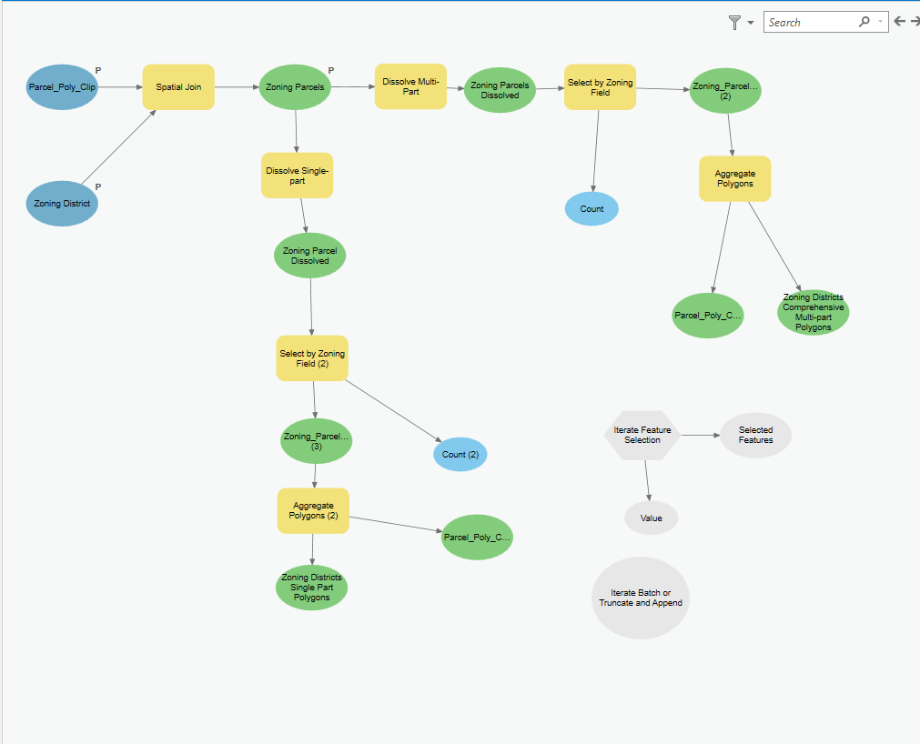
Task: Select the Zoning District input node
Action: pos(62,204)
